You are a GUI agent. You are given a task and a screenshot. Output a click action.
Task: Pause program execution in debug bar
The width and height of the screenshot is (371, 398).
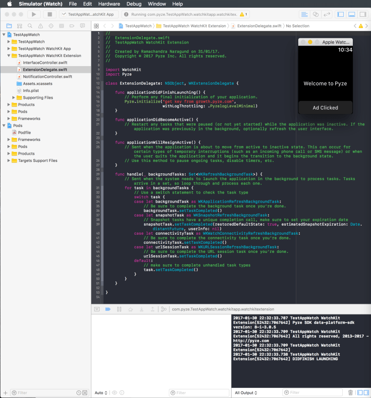(119, 309)
